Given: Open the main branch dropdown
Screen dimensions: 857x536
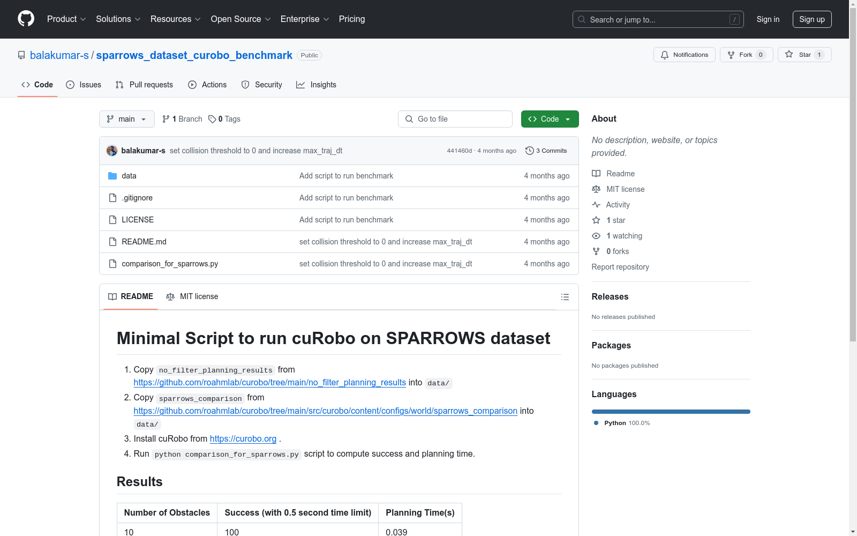Looking at the screenshot, I should 127,119.
